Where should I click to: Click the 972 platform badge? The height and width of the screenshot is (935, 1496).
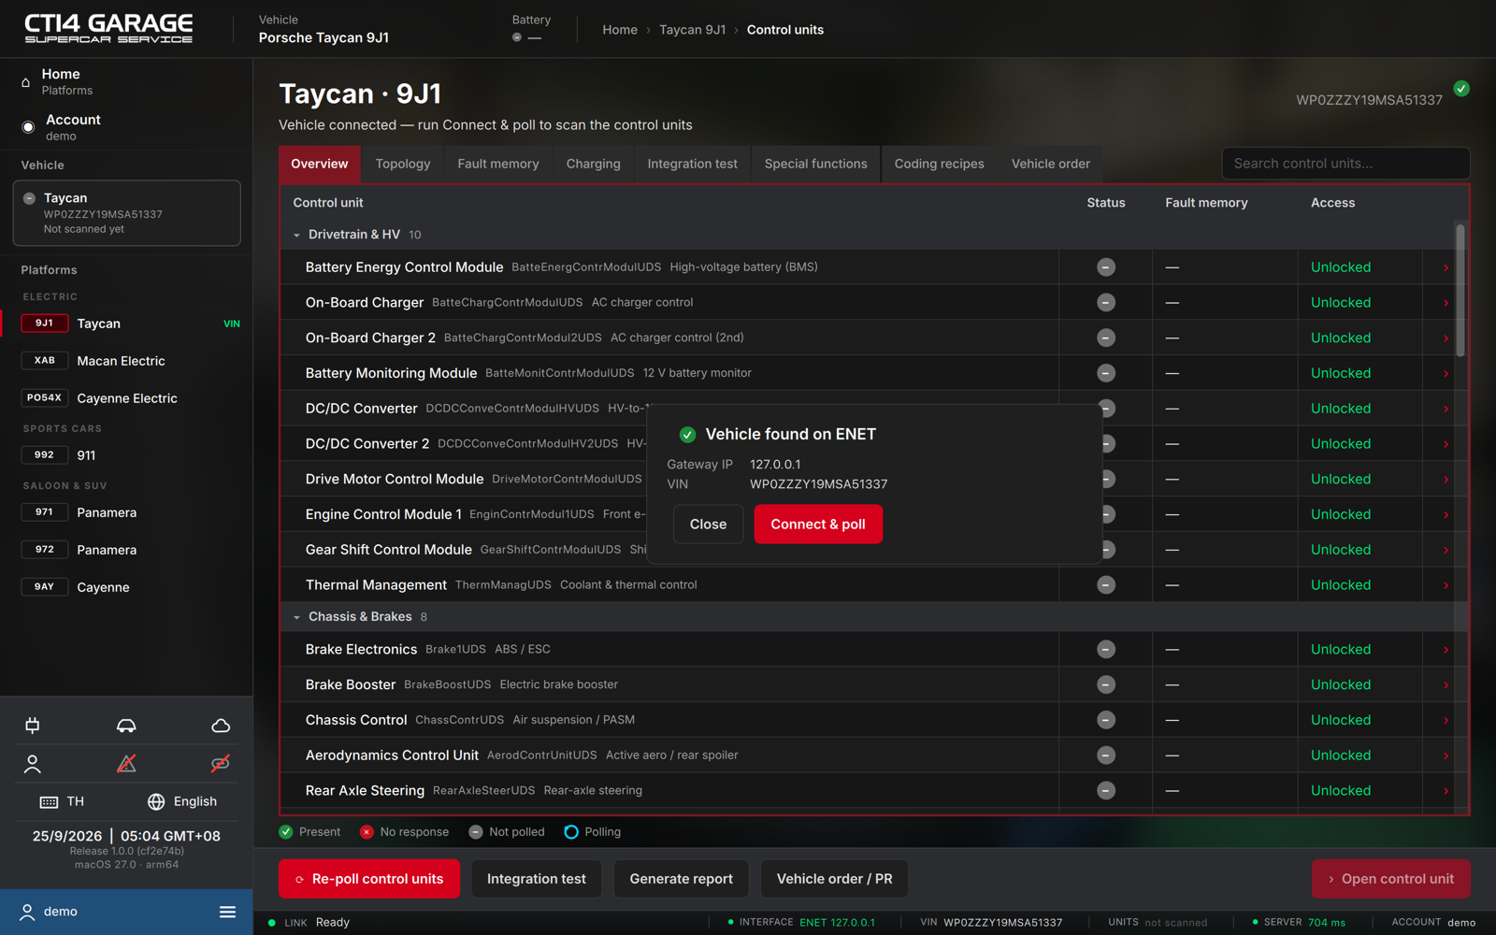[44, 550]
